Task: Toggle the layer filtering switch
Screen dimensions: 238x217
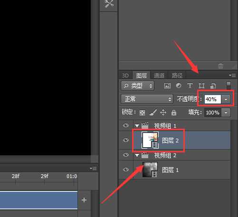Action: (228, 85)
